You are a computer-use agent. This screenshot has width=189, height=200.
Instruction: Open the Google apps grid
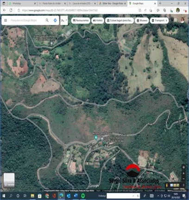(x=176, y=20)
